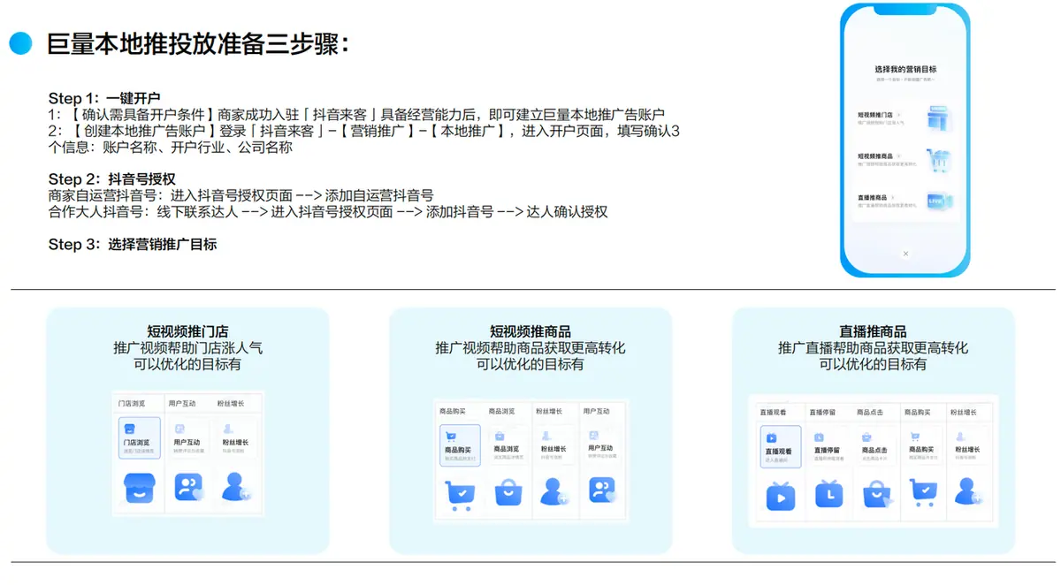This screenshot has width=1061, height=585.
Task: Click small play TV icon inside 直播观看 card
Action: click(x=771, y=437)
